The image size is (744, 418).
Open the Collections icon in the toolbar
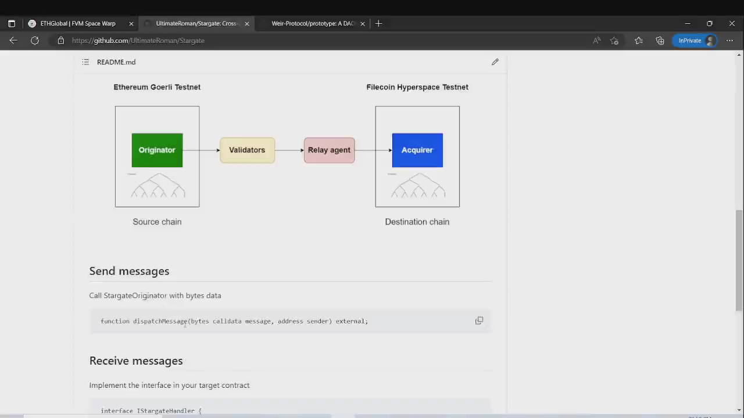point(660,41)
